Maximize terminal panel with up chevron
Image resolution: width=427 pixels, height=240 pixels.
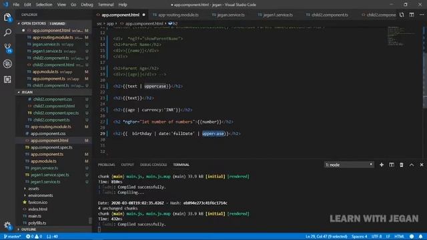point(412,165)
